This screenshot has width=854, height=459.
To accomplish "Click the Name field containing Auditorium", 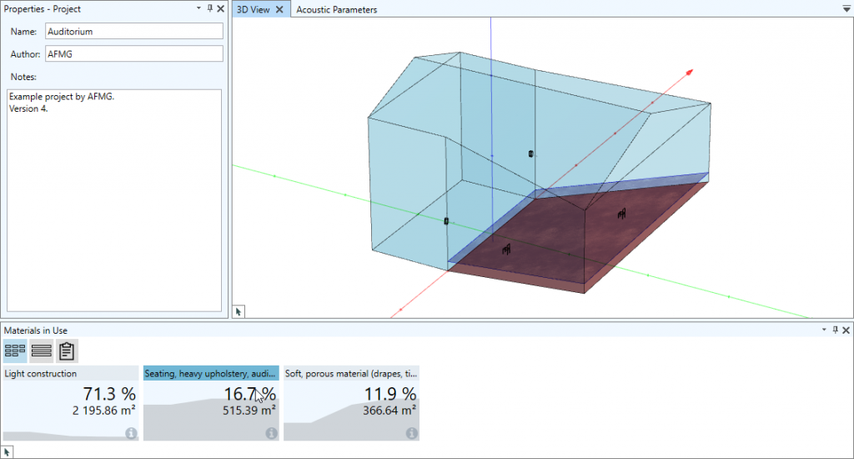I will click(x=133, y=31).
